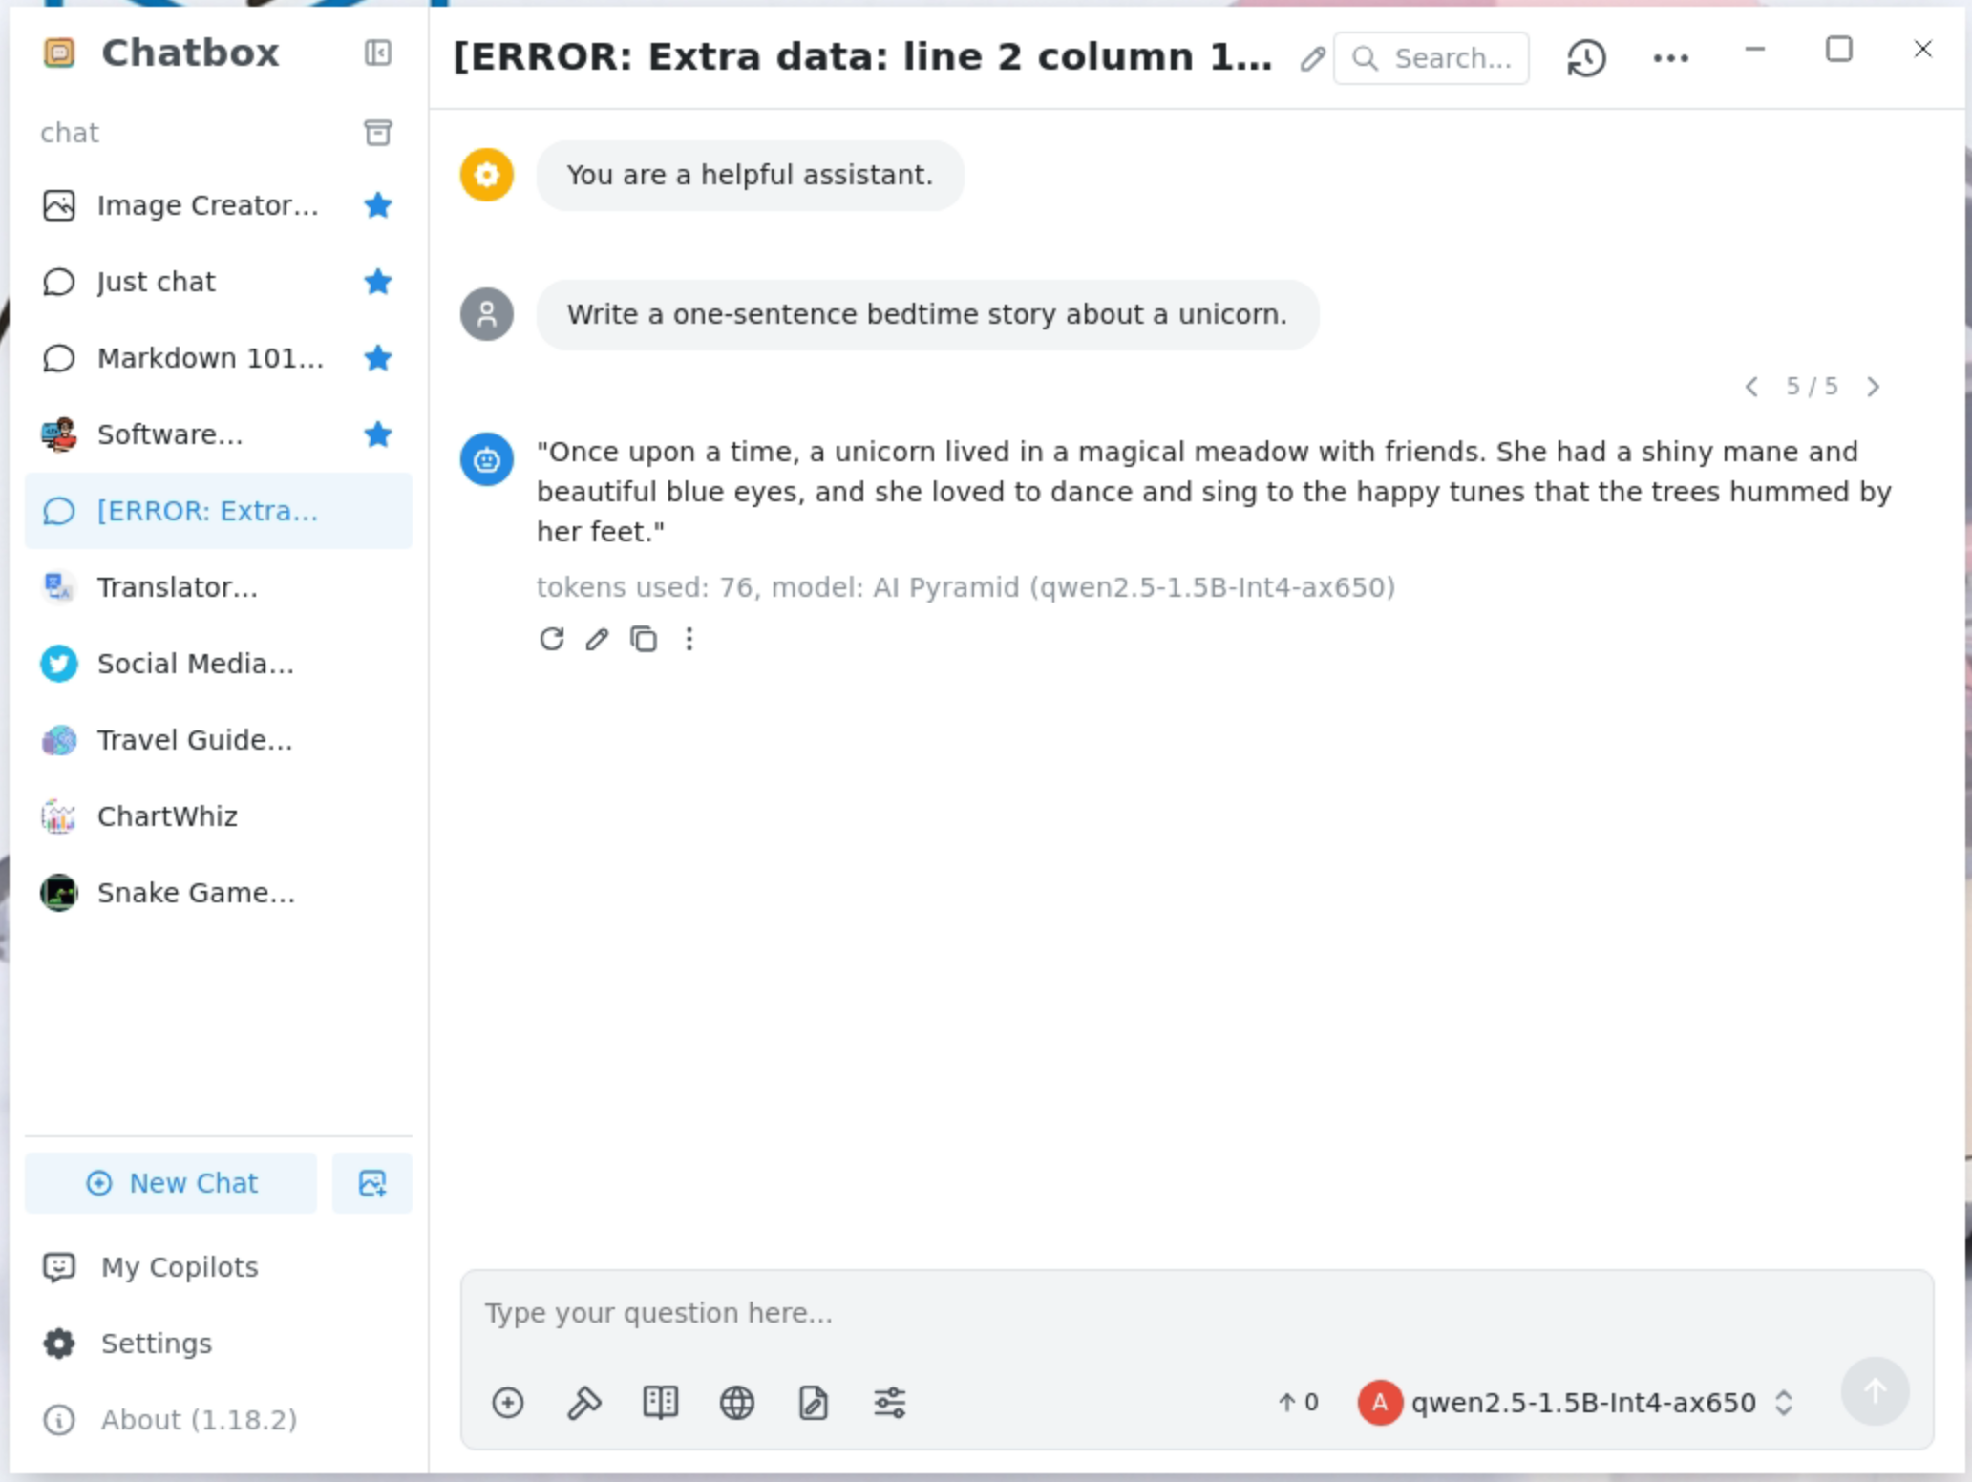
Task: Click the archive icon beside chat label
Action: click(x=378, y=133)
